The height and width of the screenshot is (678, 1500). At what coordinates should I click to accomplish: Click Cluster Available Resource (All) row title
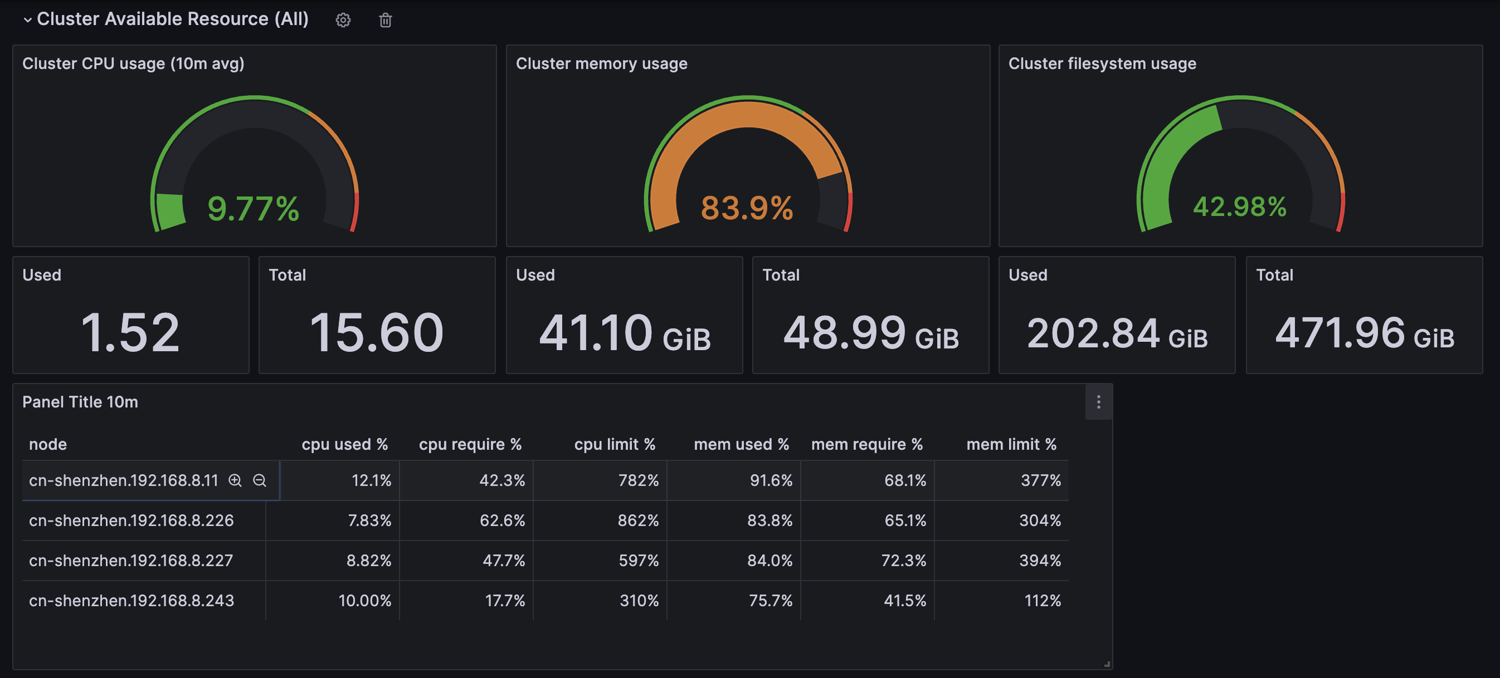(172, 19)
